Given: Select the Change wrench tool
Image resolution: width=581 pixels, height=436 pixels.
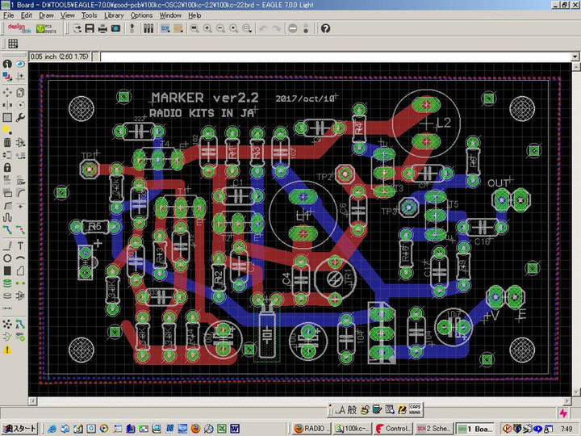Looking at the screenshot, I should click(20, 116).
